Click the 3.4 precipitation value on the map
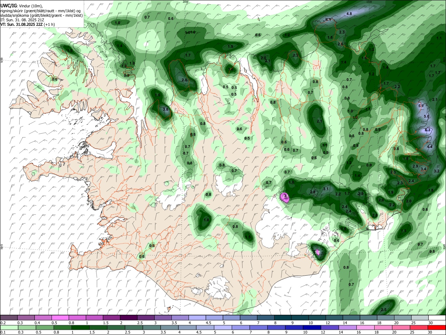Screen dimensions: 446x335 pos(423,169)
